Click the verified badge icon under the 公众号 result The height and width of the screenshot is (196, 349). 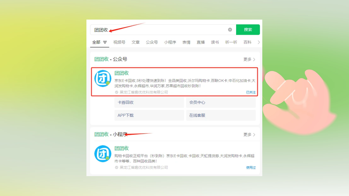(116, 92)
